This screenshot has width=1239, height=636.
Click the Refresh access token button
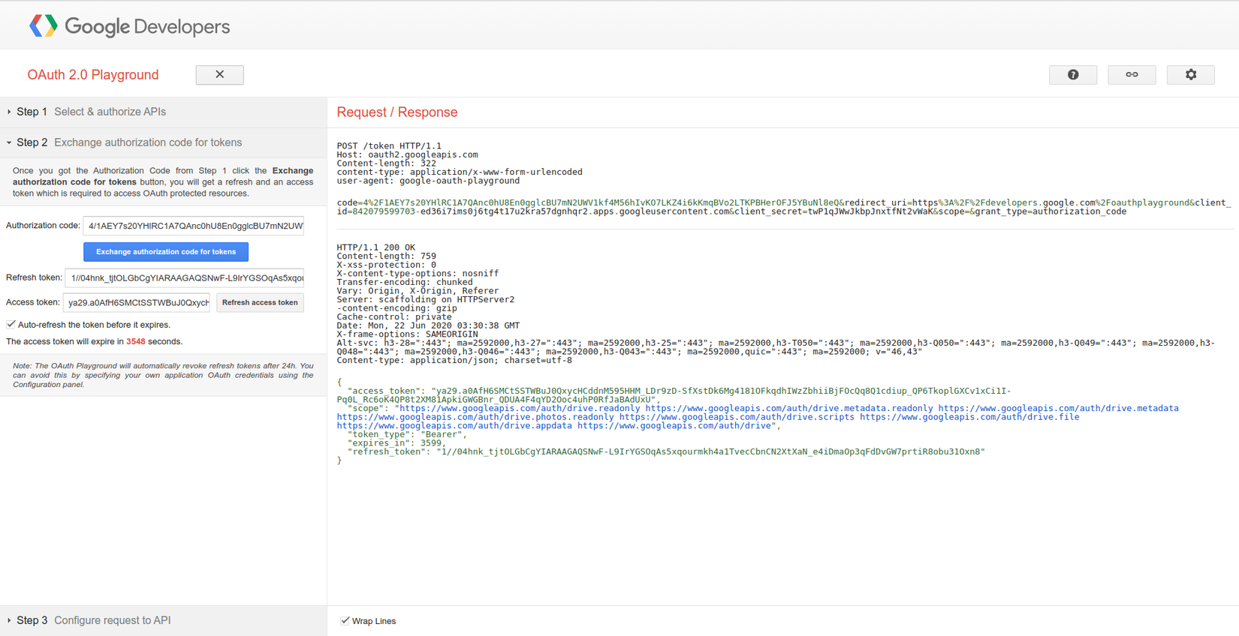pos(260,302)
